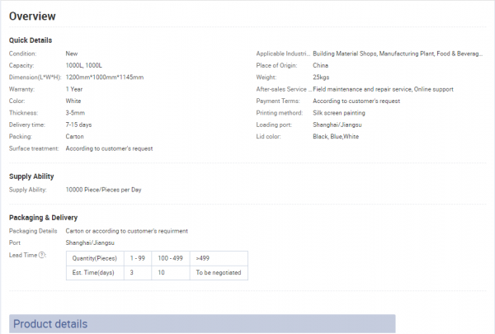Show the full Building Material Shops industries text
The width and height of the screenshot is (495, 334).
(x=398, y=54)
